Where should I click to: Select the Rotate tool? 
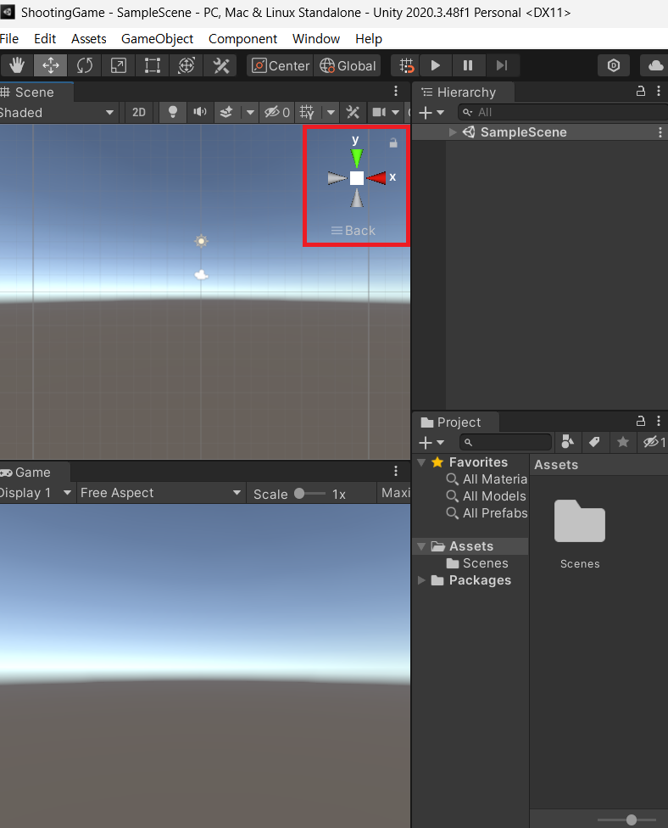(85, 65)
